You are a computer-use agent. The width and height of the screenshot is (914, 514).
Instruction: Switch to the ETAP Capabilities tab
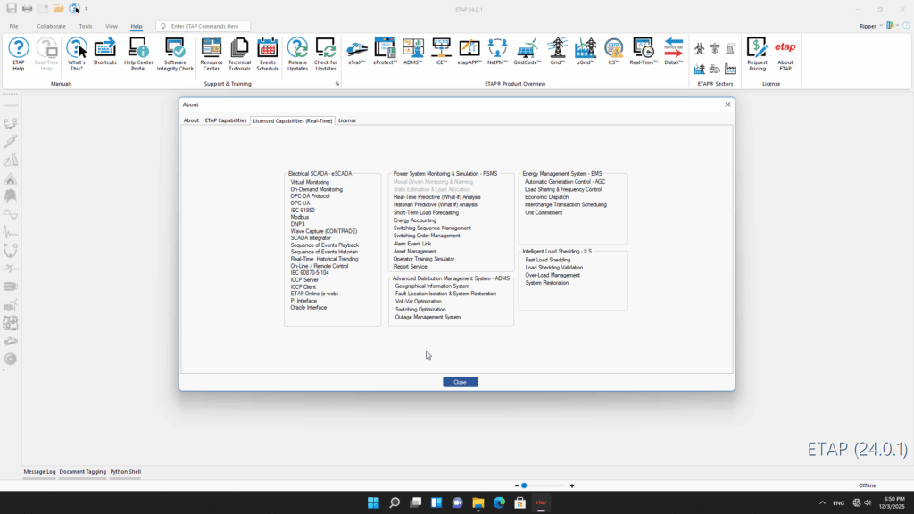[226, 120]
